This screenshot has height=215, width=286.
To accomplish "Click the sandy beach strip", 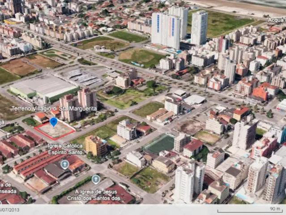I will click(x=242, y=5).
